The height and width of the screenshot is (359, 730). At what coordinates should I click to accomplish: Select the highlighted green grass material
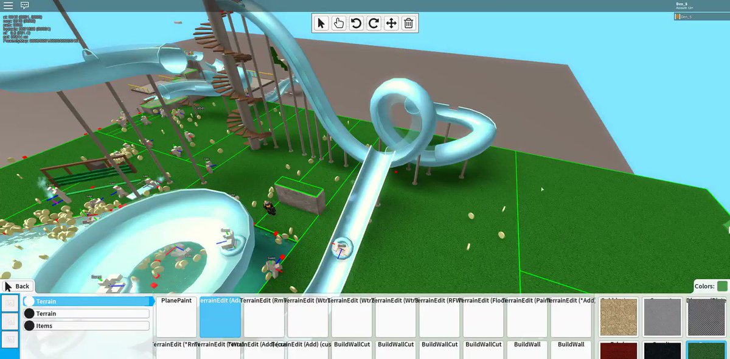pyautogui.click(x=707, y=350)
